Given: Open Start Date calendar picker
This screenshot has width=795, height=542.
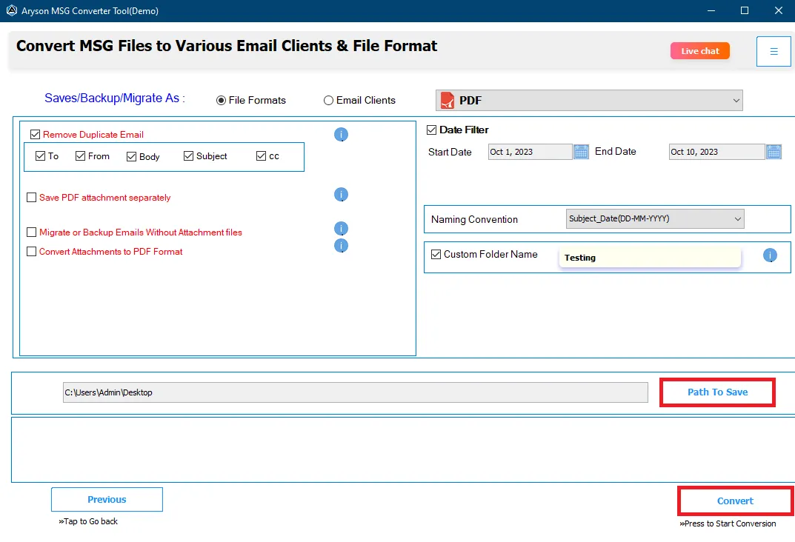Looking at the screenshot, I should 581,152.
